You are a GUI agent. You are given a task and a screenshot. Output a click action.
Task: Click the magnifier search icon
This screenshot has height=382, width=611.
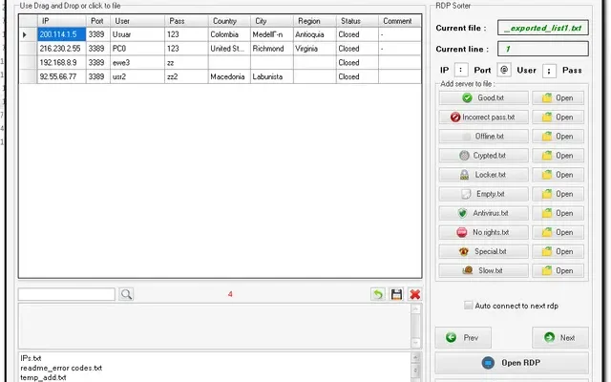click(x=126, y=294)
